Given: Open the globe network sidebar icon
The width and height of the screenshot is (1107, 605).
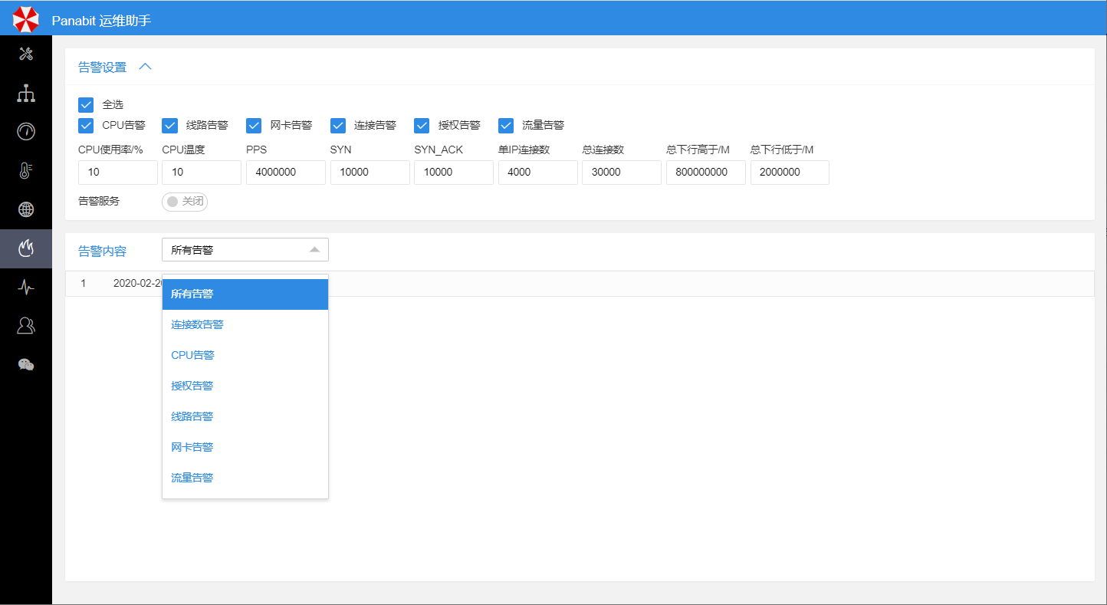Looking at the screenshot, I should [x=26, y=209].
